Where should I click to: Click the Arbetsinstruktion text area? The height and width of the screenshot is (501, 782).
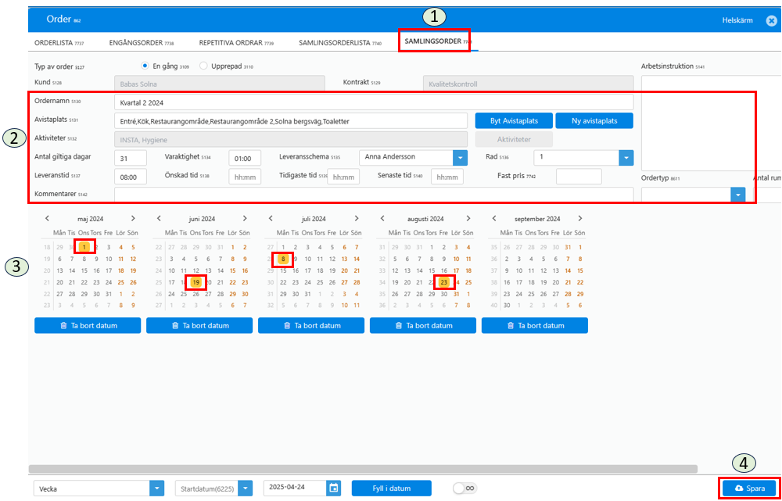click(711, 123)
